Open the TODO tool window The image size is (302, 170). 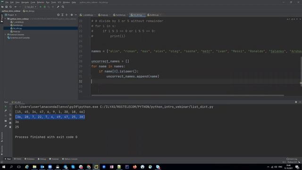tap(17, 159)
